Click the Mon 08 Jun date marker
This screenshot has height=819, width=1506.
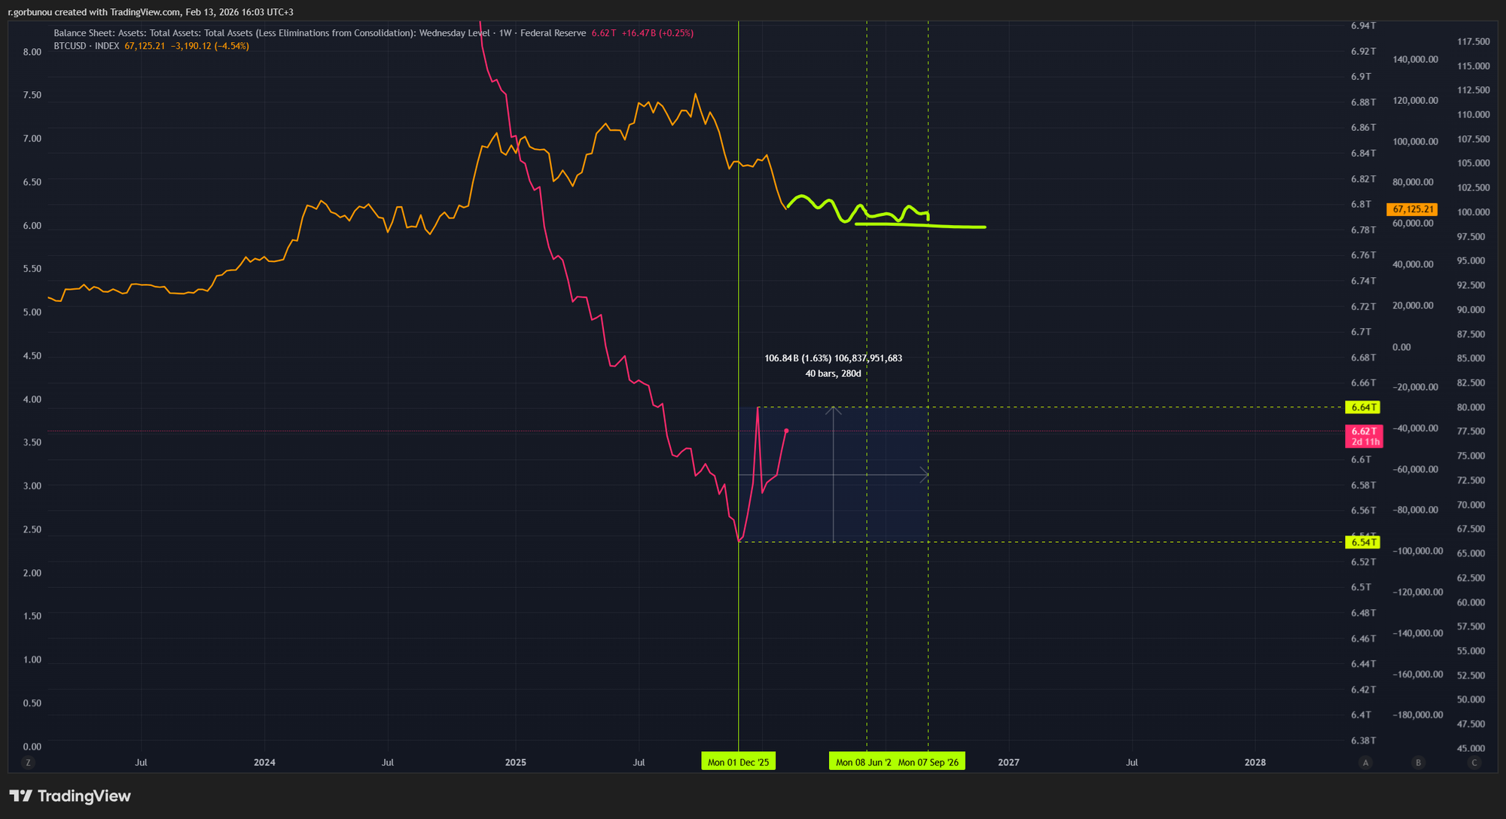tap(863, 763)
